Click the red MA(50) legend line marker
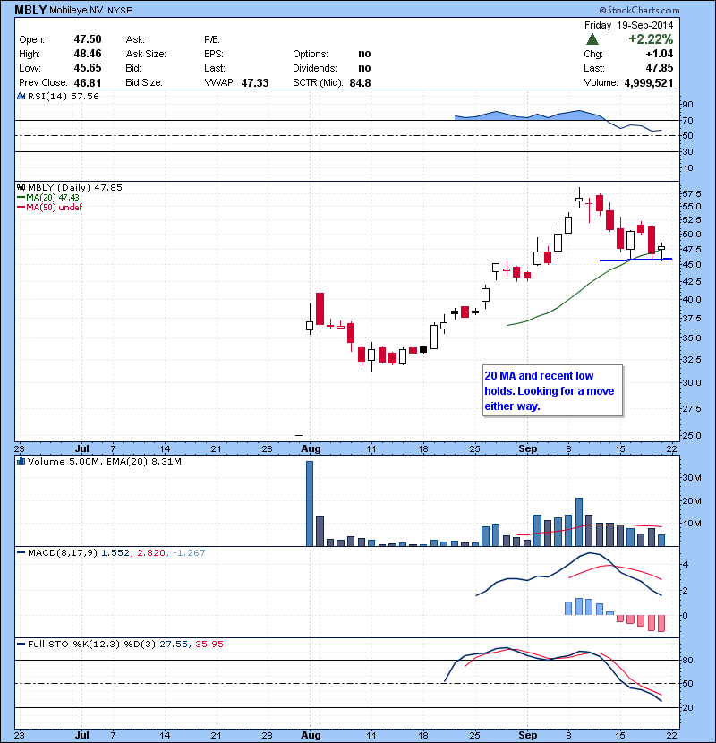The height and width of the screenshot is (743, 716). (x=20, y=207)
